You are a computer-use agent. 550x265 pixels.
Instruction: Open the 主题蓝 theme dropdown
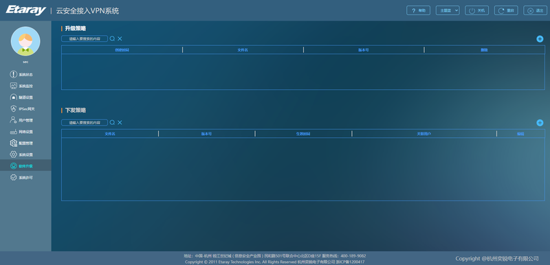coord(448,10)
